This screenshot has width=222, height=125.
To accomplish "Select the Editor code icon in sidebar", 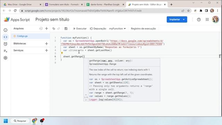I will tap(6, 37).
